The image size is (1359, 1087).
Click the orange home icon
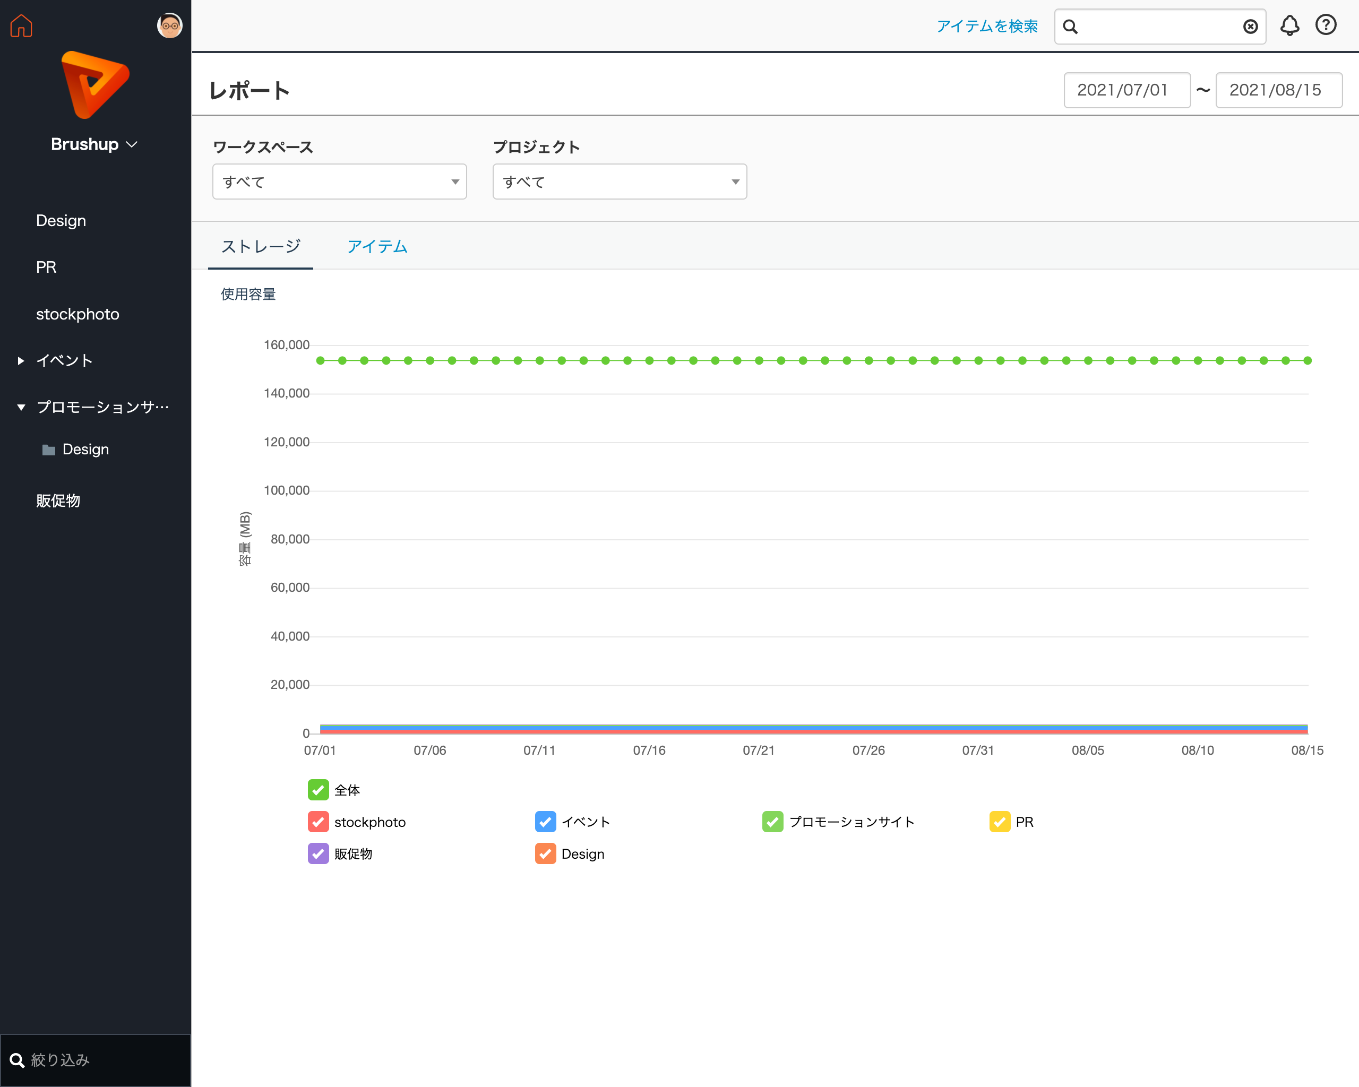[21, 26]
